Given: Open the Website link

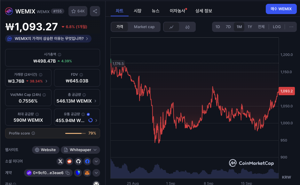Looking at the screenshot, I should pyautogui.click(x=45, y=150).
